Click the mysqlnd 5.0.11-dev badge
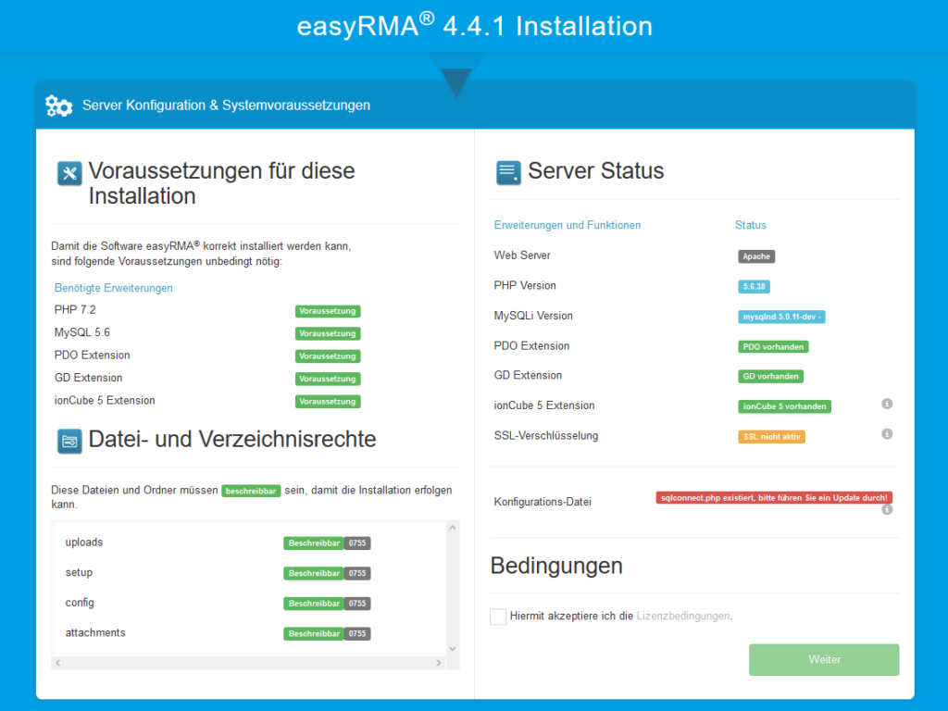 point(781,317)
